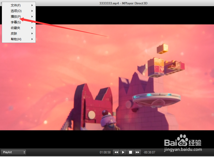Click the video playback area
Image resolution: width=214 pixels, height=157 pixels.
(x=107, y=77)
